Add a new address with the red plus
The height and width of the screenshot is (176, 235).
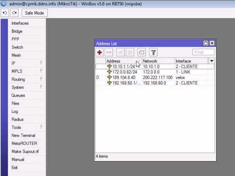pyautogui.click(x=99, y=52)
